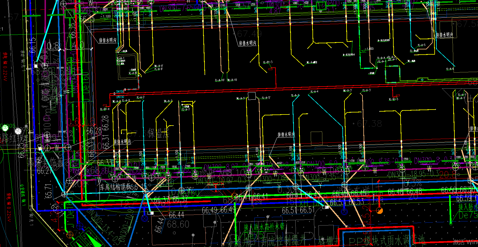The image size is (478, 247).
Task: Pick the WL-A-10 label
Action: (x=232, y=80)
